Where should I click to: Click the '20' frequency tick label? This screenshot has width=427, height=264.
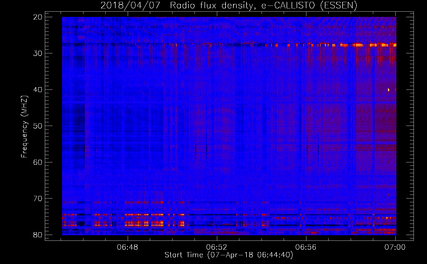point(38,17)
